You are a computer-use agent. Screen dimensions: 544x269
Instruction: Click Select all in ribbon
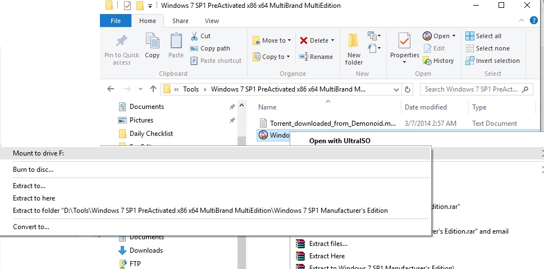[x=483, y=36]
